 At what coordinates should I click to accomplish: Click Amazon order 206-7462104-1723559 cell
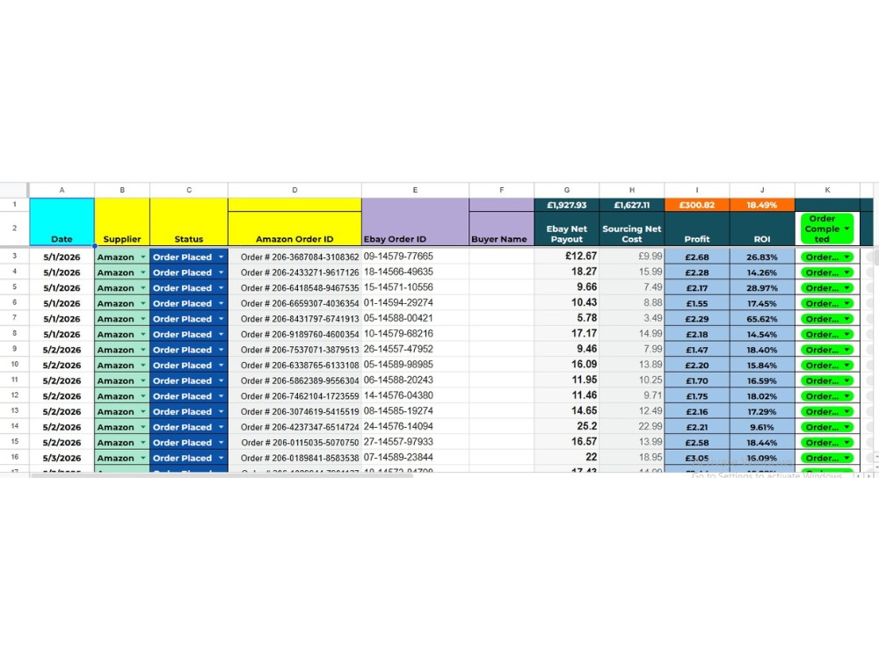click(294, 395)
